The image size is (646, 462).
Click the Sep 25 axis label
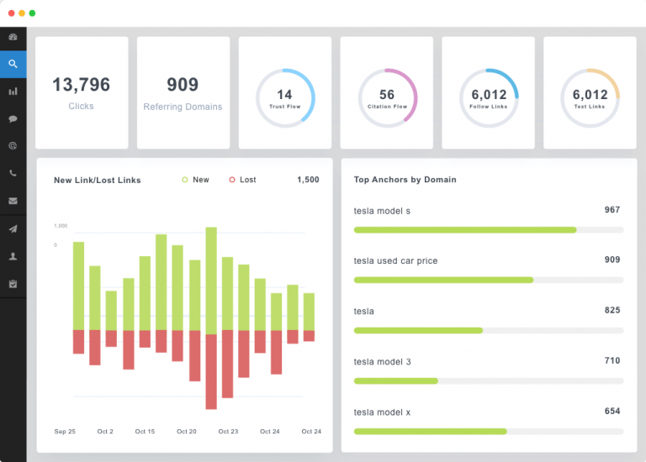click(x=65, y=432)
